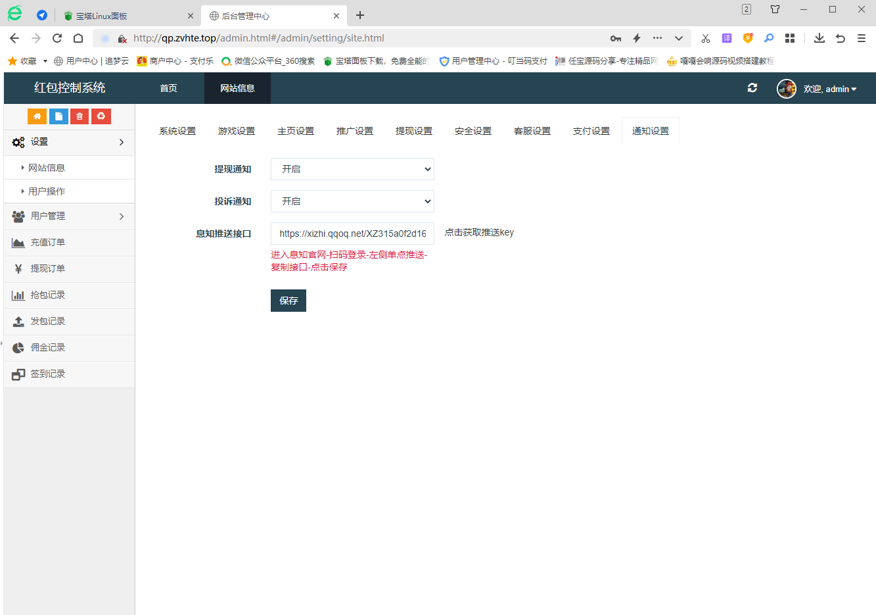The image size is (876, 615).
Task: Click the orange home shortcut icon
Action: (x=37, y=116)
